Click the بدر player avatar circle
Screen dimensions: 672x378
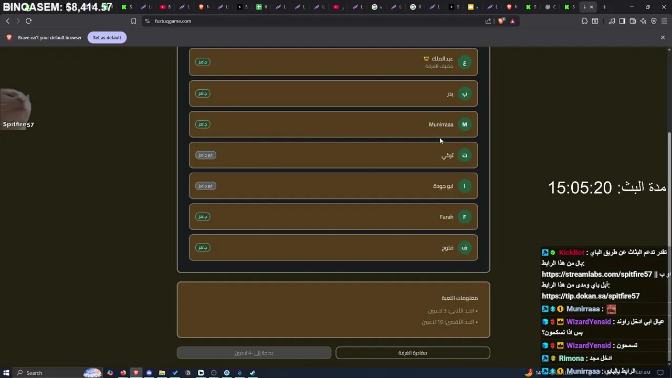click(465, 93)
